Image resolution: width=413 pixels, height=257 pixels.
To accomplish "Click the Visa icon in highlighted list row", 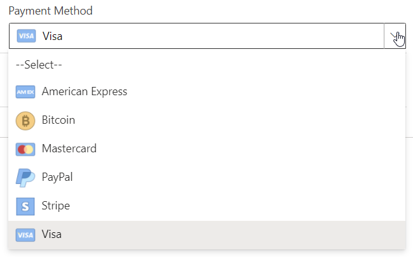I will pyautogui.click(x=25, y=235).
